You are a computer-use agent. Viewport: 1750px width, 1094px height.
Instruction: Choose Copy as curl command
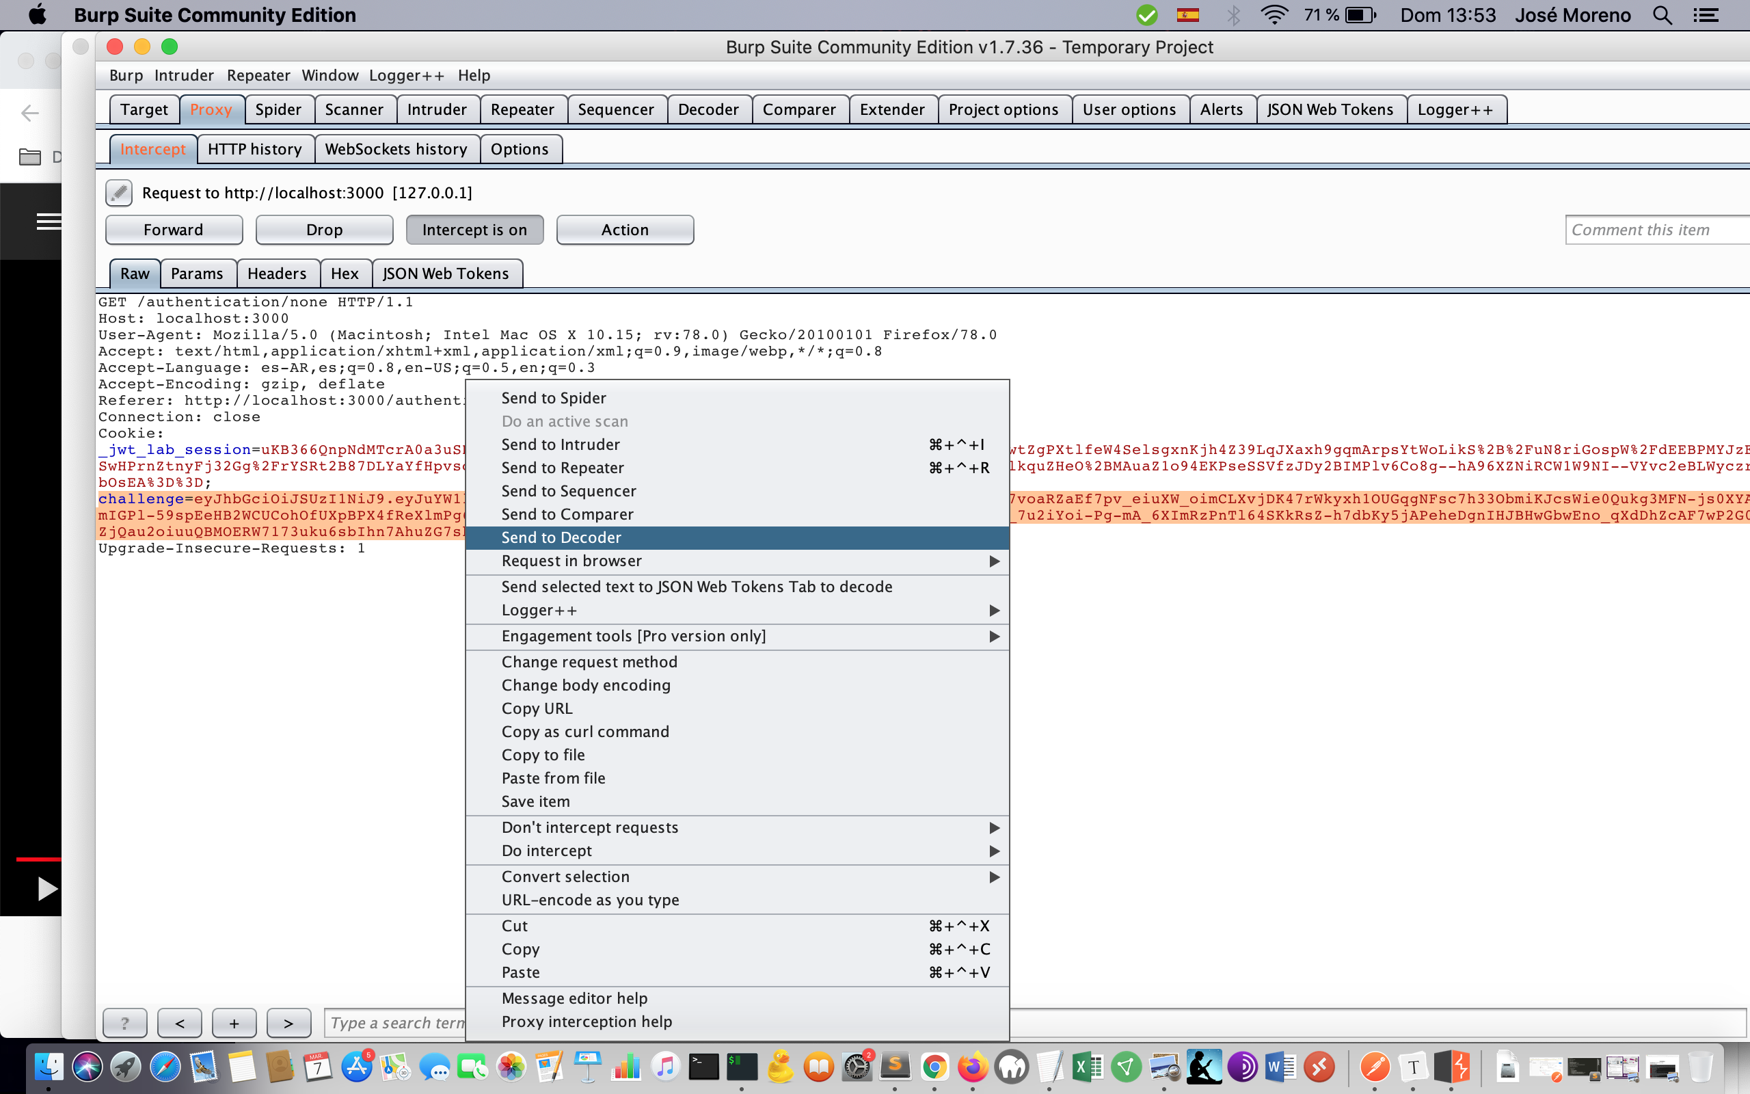[738, 732]
